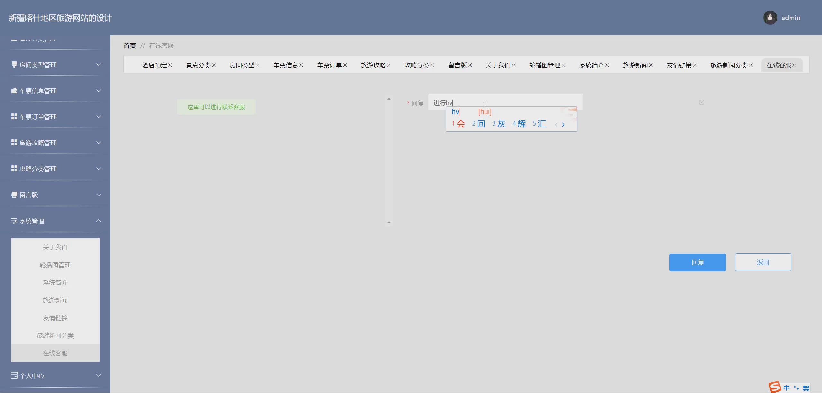The height and width of the screenshot is (393, 822).
Task: Toggle Sogou punctuation mode icon
Action: (x=796, y=388)
